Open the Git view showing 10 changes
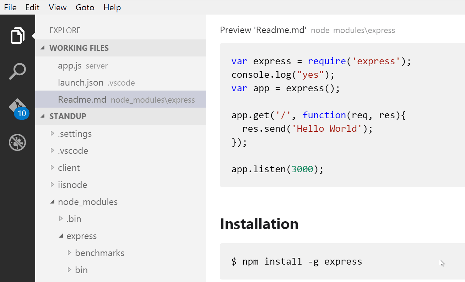 tap(17, 107)
